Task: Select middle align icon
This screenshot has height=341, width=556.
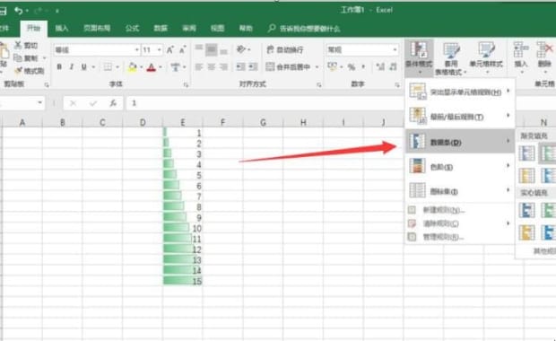Action: tap(212, 49)
